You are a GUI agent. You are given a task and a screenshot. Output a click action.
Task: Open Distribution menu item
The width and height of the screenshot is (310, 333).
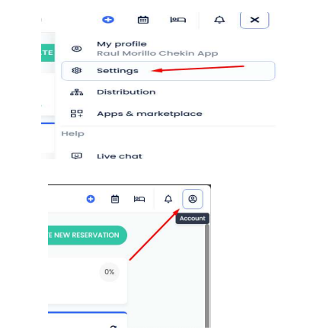click(x=168, y=92)
